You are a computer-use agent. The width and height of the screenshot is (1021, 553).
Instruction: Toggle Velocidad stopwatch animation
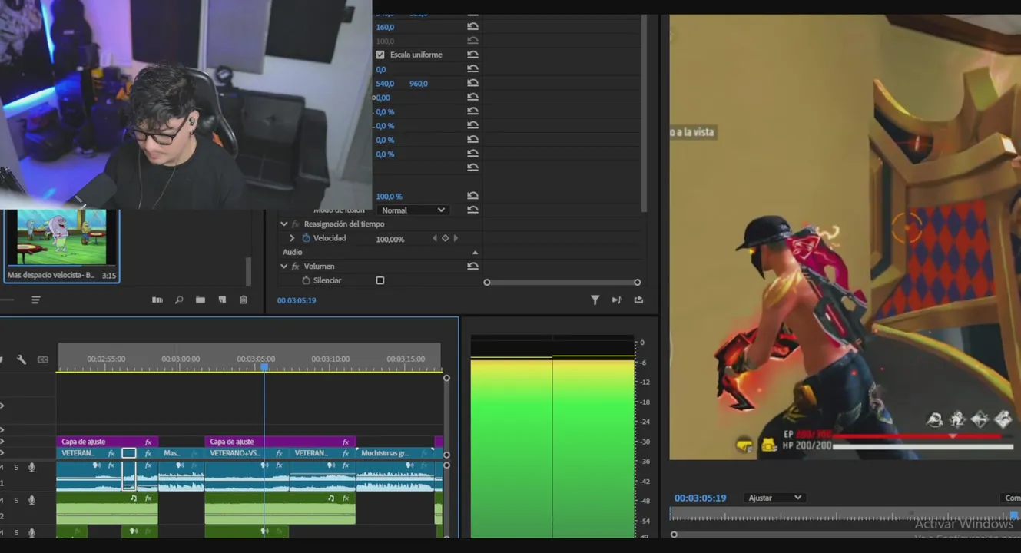coord(307,238)
